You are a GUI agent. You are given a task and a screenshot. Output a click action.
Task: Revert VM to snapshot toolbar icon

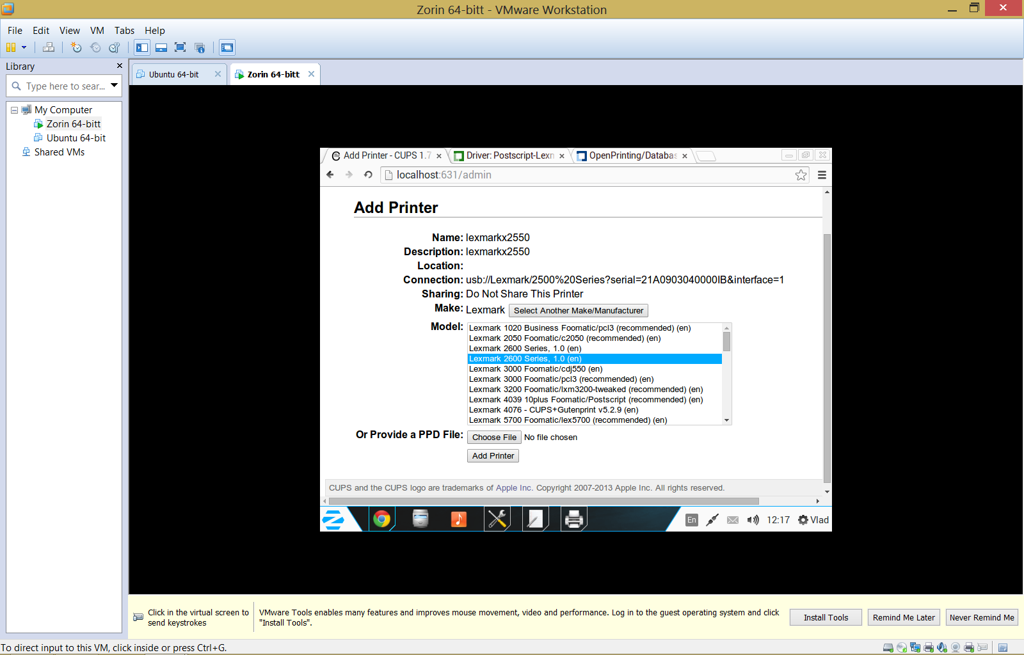point(95,47)
